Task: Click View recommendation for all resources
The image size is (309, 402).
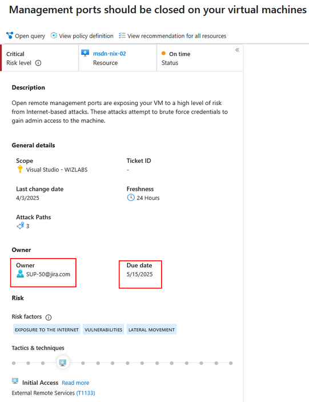Action: [172, 35]
